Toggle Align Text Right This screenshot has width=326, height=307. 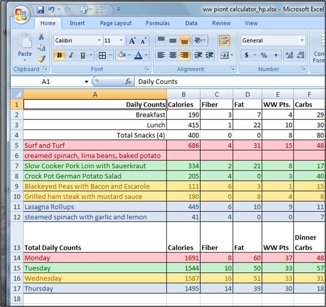point(184,55)
